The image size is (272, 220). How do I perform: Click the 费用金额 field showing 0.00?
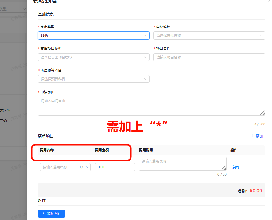(x=114, y=167)
